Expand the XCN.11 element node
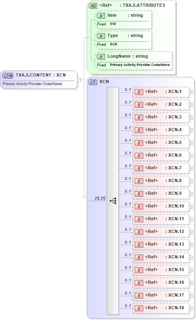The width and height of the screenshot is (196, 320). pyautogui.click(x=191, y=219)
